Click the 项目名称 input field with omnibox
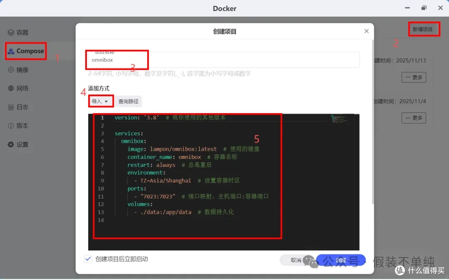Viewport: 449px width, 280px height. pos(224,60)
